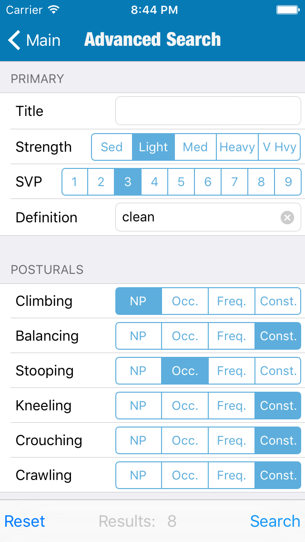Focus the Title text field
The width and height of the screenshot is (305, 542).
tap(208, 111)
